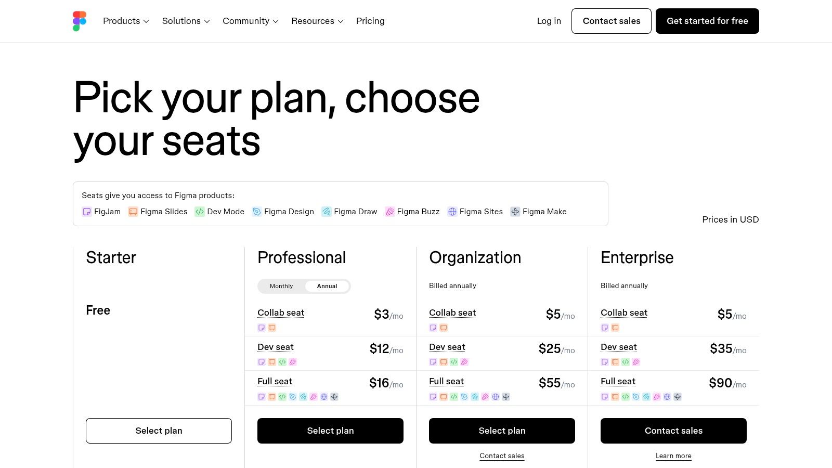
Task: Select plan for the Professional tier
Action: coord(330,431)
